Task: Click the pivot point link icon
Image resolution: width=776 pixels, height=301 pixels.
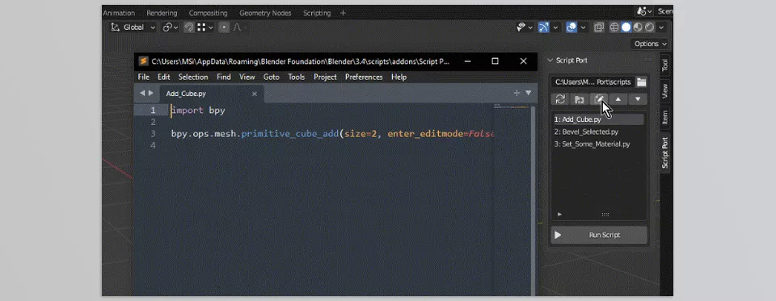Action: click(167, 27)
